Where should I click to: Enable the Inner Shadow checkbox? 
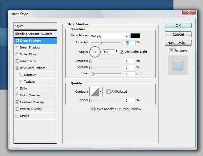tap(17, 48)
